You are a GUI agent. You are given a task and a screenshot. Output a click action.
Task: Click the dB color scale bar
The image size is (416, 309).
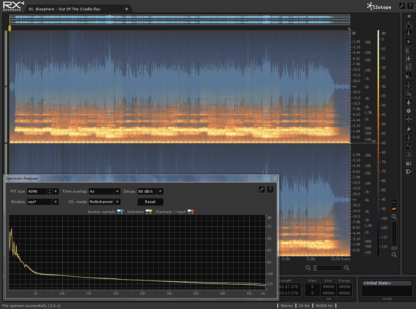click(x=379, y=143)
